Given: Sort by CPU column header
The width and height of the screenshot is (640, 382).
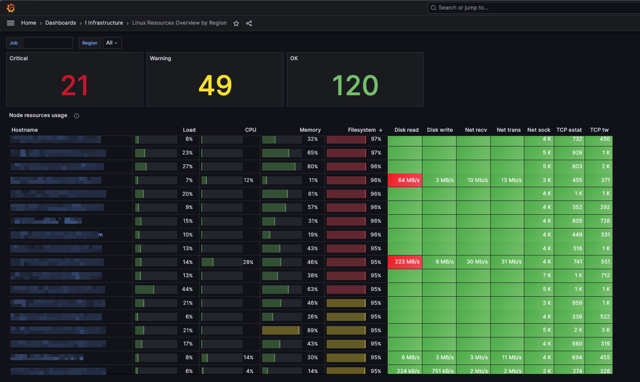Looking at the screenshot, I should (250, 130).
